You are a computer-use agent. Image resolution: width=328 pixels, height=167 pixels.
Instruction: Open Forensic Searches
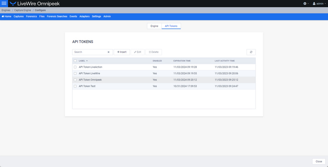pos(57,17)
